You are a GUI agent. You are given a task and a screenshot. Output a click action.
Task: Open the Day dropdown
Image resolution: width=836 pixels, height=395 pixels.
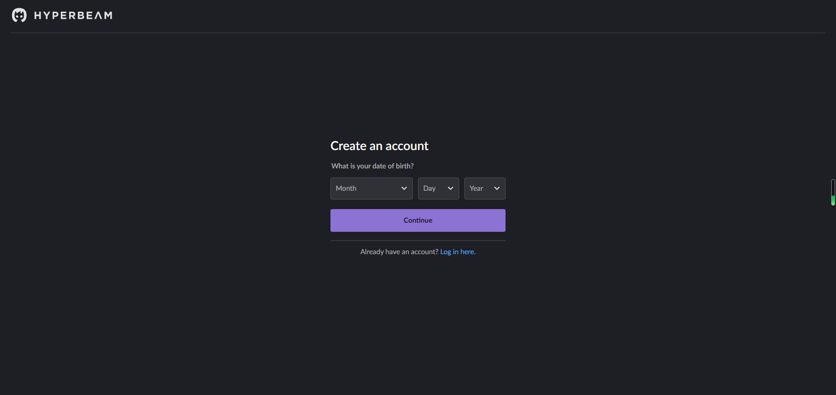click(438, 189)
